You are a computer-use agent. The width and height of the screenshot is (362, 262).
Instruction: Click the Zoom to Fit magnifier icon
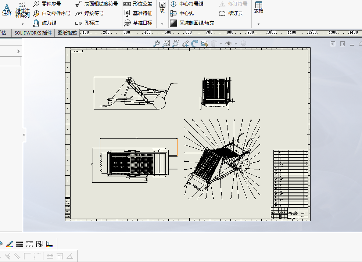click(157, 44)
